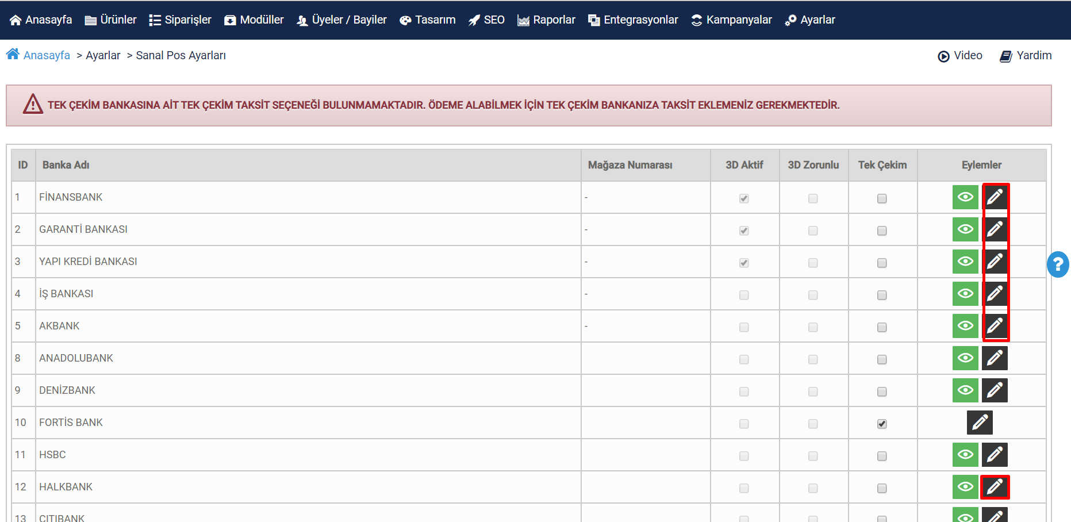Enable 3D Aktif for HSBC
1071x522 pixels.
tap(744, 456)
